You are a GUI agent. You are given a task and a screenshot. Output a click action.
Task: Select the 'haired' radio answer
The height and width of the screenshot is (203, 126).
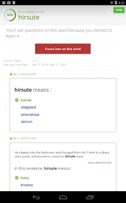23,100
